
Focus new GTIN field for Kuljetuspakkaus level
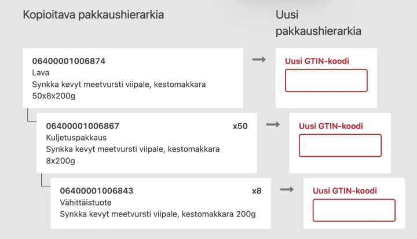click(x=340, y=145)
